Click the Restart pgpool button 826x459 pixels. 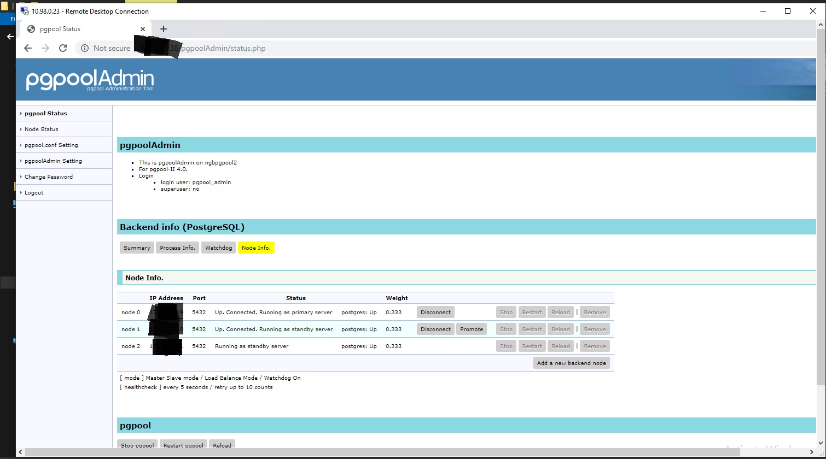tap(183, 445)
